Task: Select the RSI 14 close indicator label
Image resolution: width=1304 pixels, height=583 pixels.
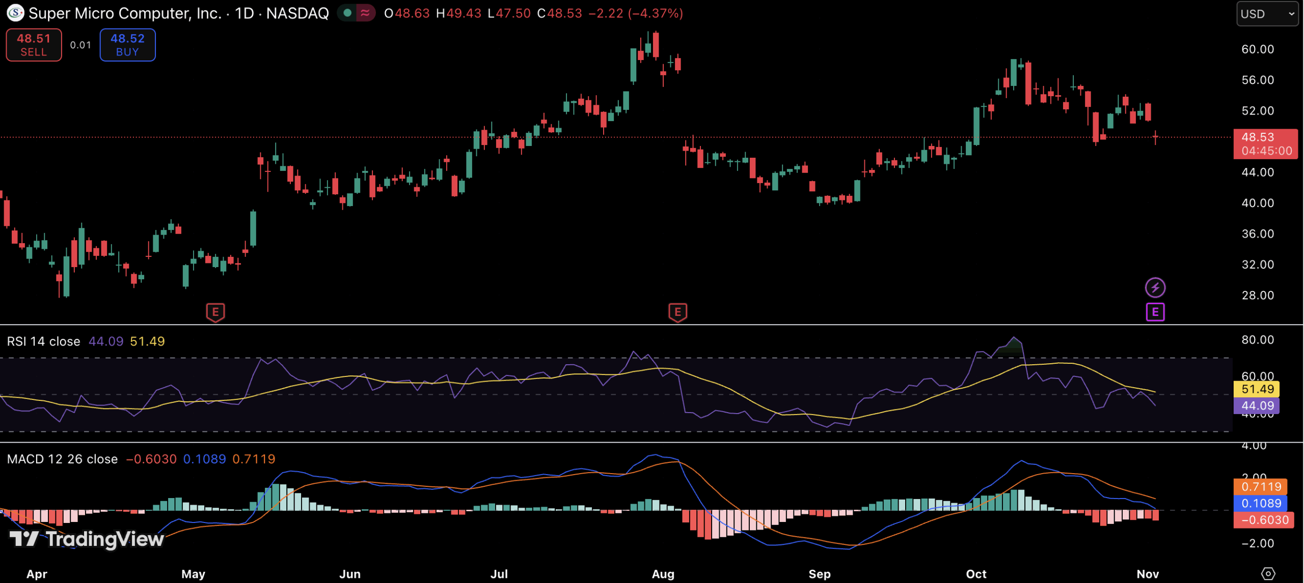Action: click(x=44, y=341)
